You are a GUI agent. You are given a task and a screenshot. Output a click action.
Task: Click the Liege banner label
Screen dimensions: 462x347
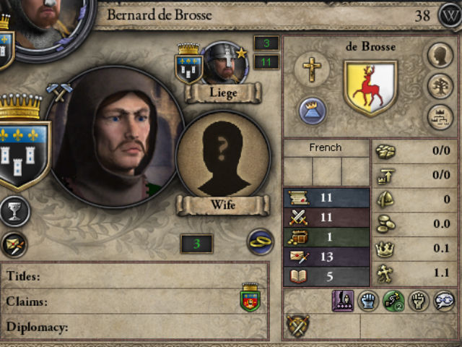(x=223, y=93)
